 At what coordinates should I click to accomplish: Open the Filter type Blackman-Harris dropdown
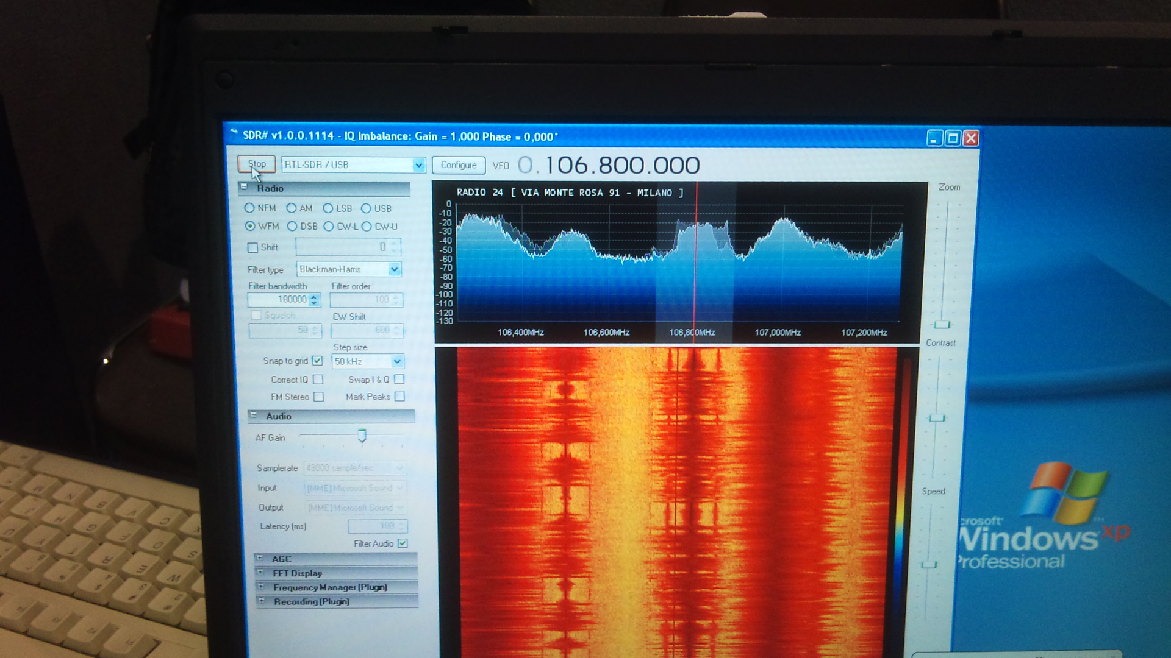(x=394, y=269)
